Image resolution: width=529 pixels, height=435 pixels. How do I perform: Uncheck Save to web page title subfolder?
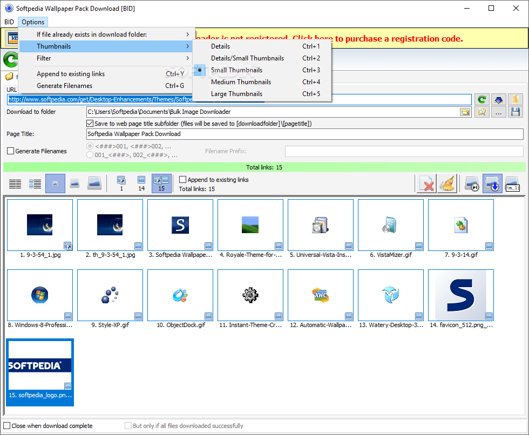(x=90, y=123)
